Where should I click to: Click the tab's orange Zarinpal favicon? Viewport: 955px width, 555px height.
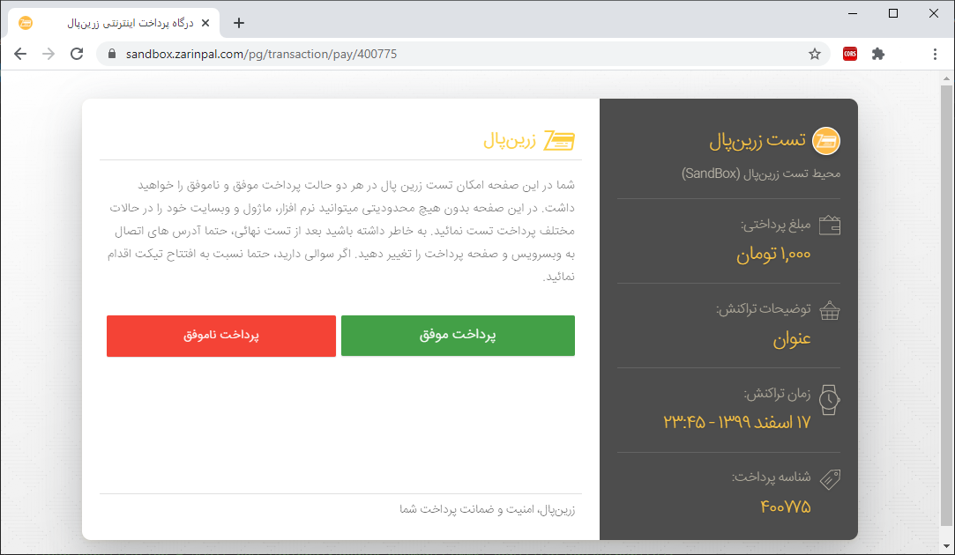26,23
